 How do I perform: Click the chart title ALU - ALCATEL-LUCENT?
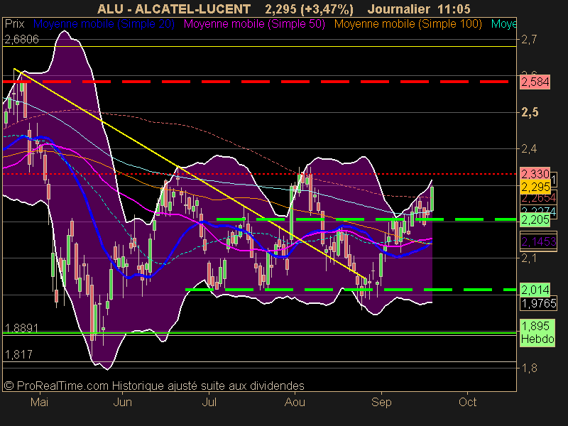click(174, 9)
